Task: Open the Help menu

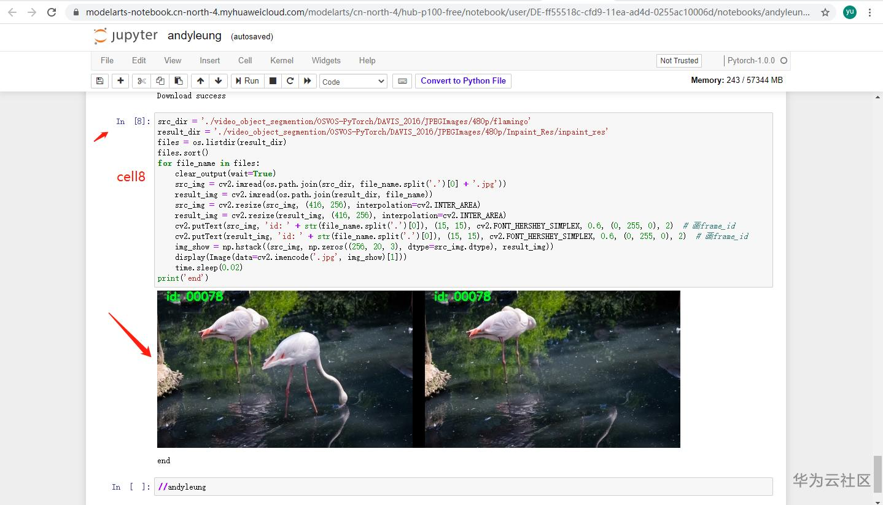Action: pyautogui.click(x=367, y=60)
